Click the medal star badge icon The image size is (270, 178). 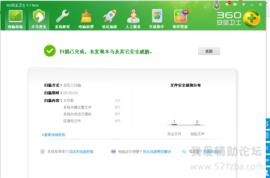click(217, 5)
